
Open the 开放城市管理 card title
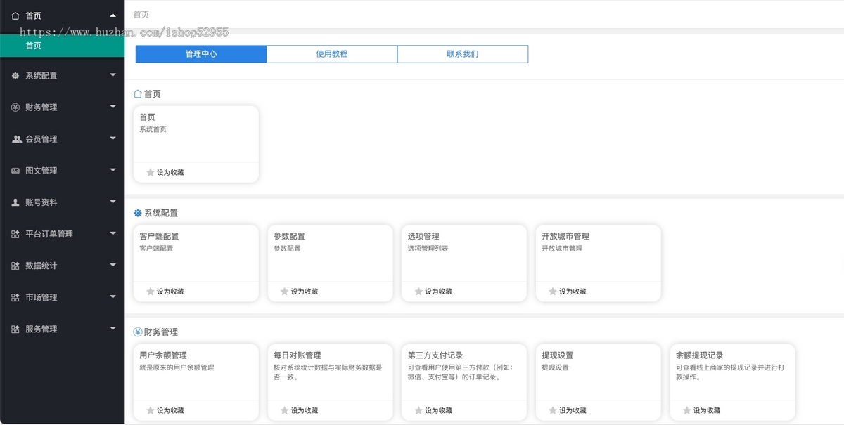(x=565, y=236)
